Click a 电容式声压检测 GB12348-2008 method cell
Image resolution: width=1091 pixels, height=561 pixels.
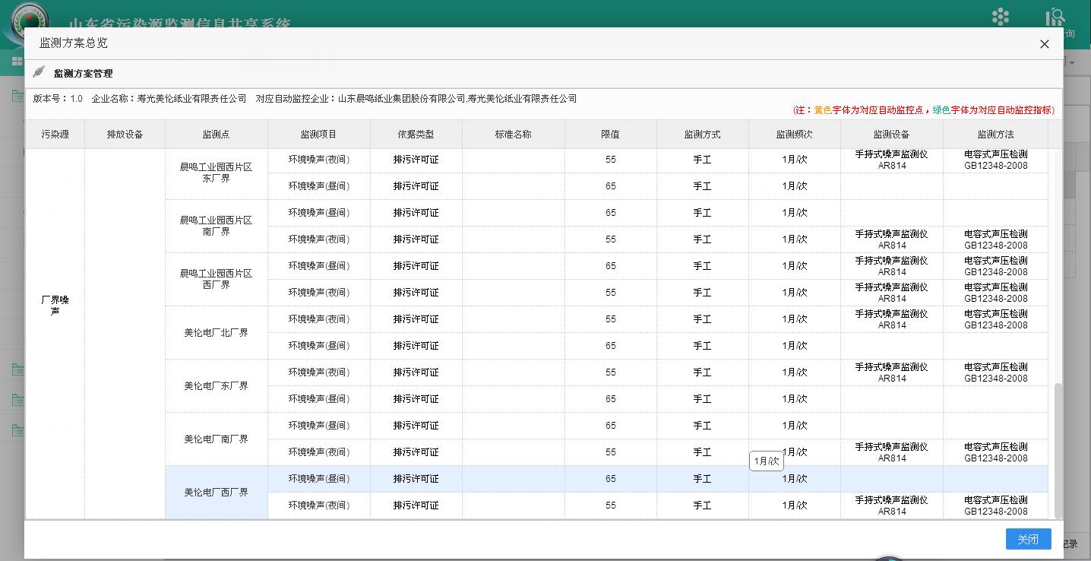click(995, 160)
